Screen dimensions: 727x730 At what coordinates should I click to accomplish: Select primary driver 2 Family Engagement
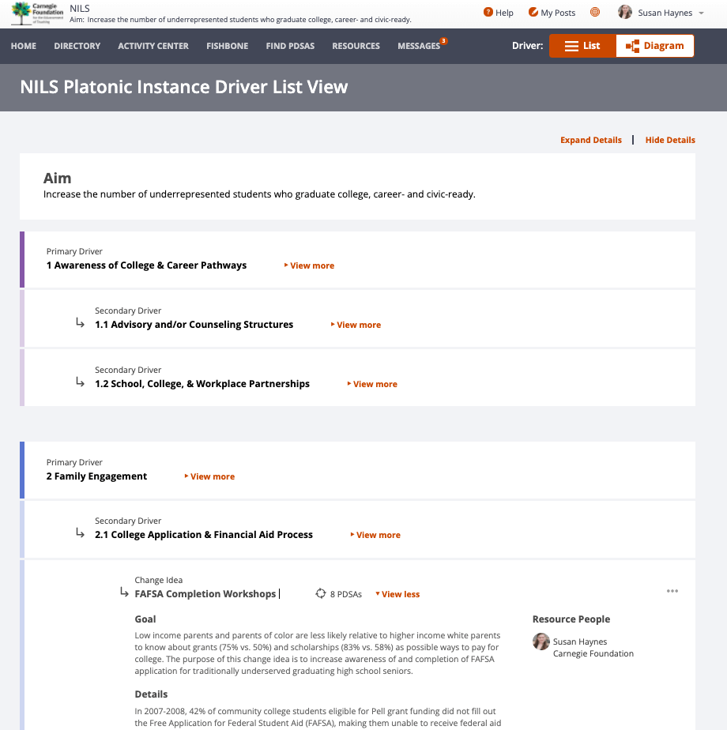point(96,476)
